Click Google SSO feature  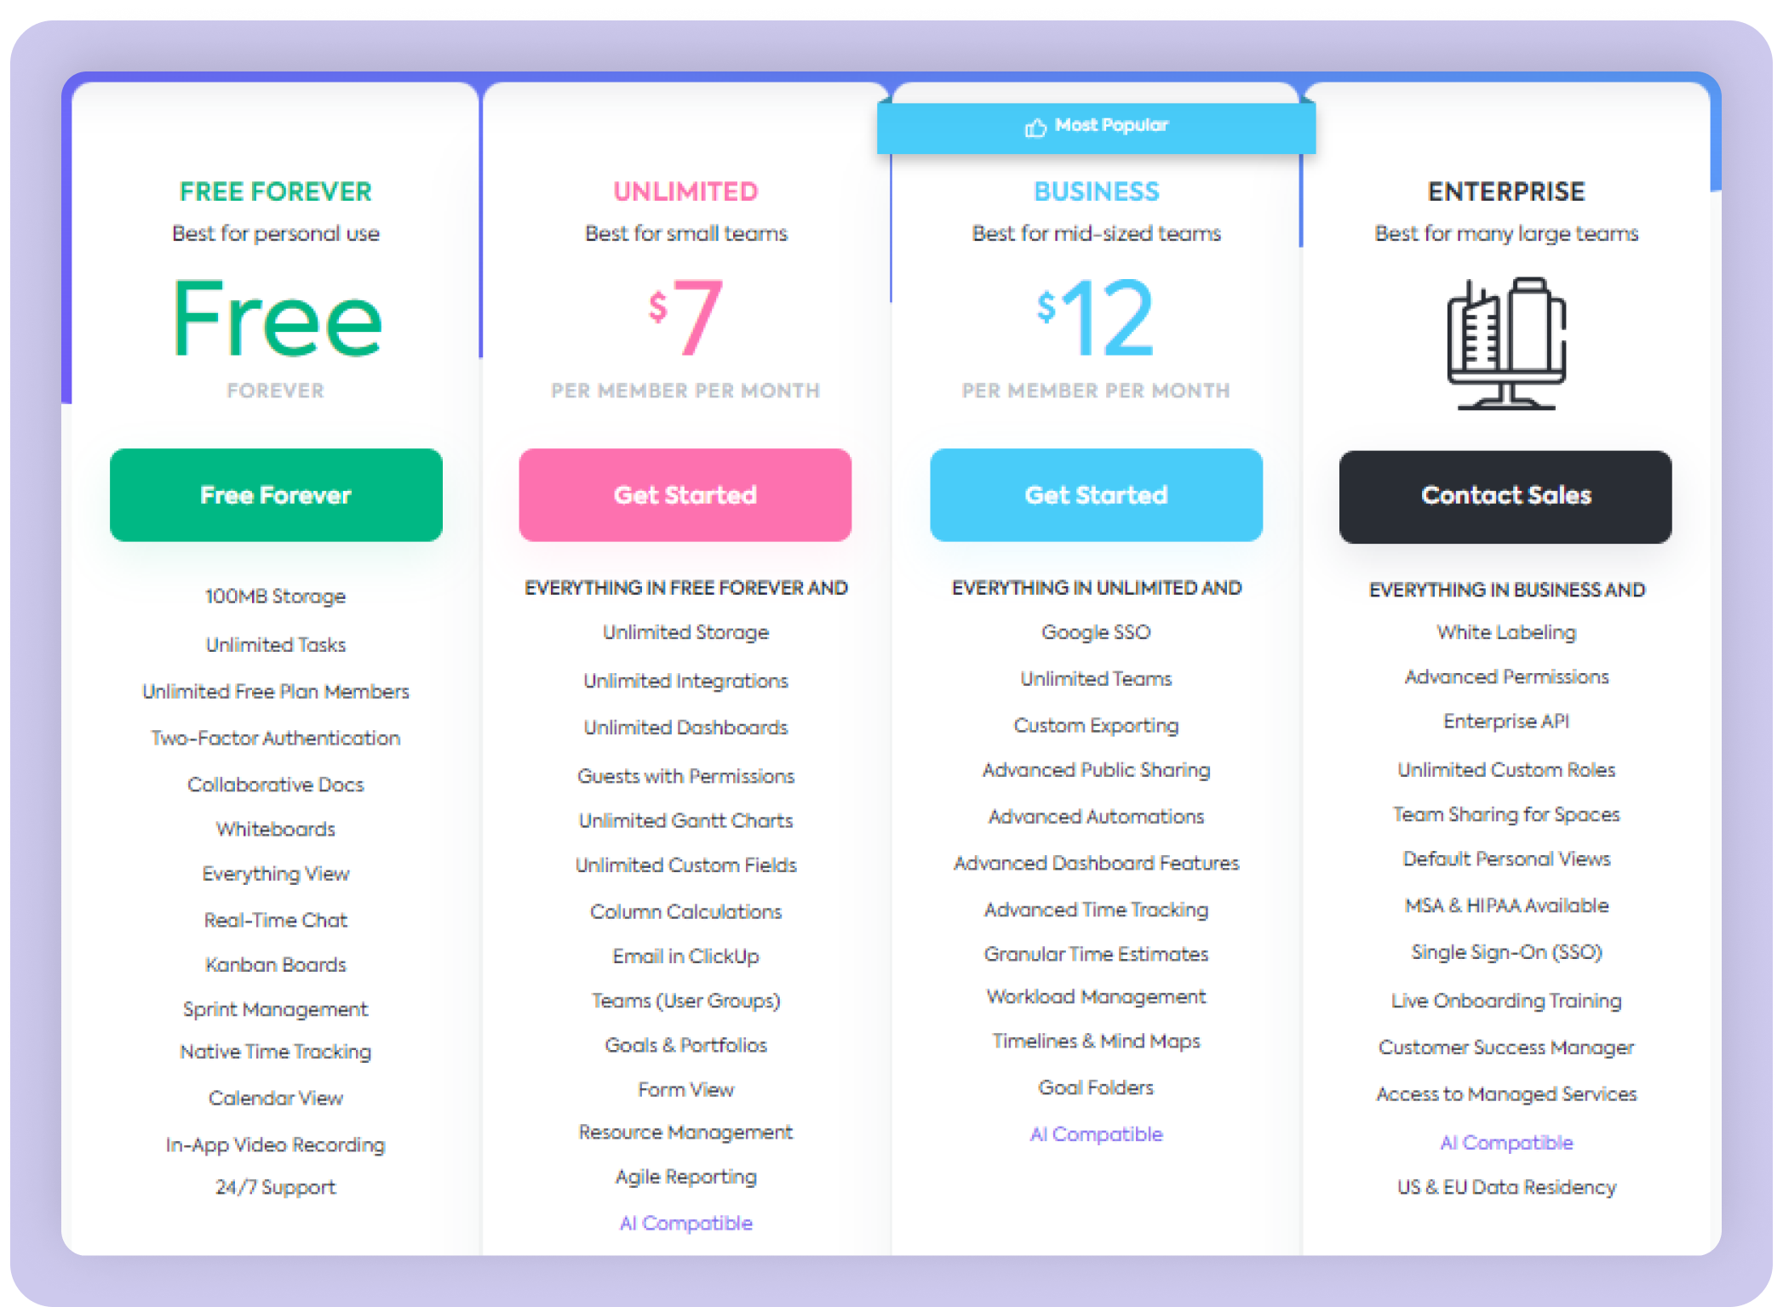[1097, 633]
